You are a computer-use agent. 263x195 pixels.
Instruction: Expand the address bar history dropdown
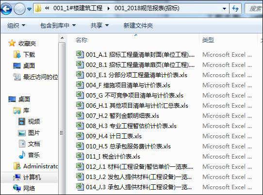224,9
